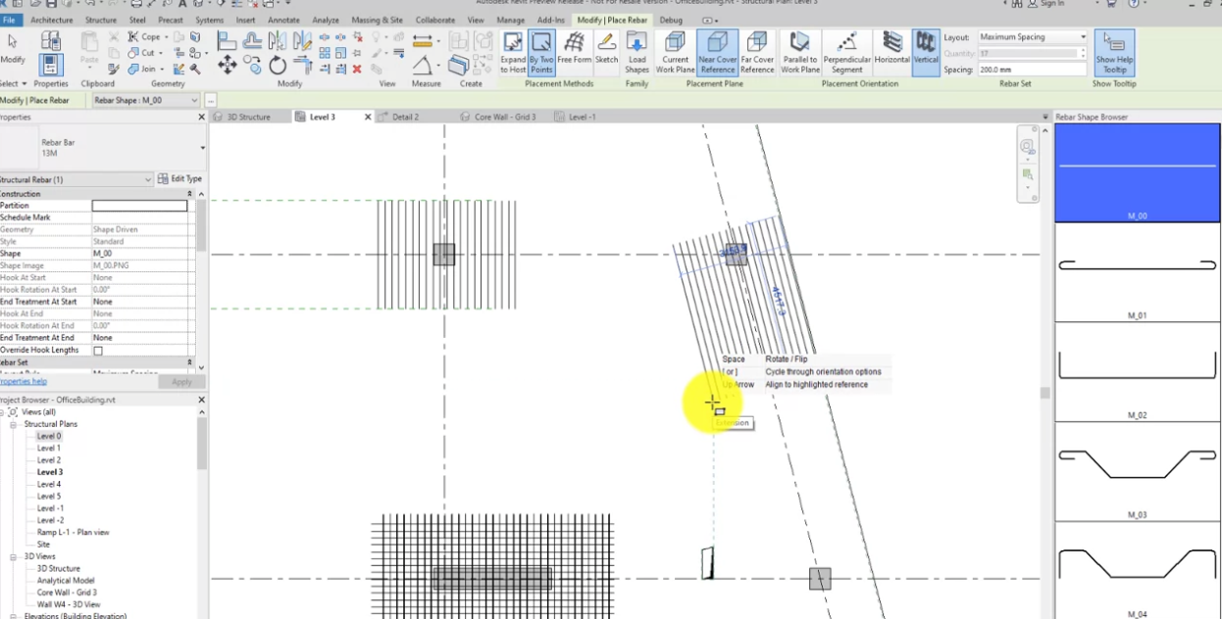Open the Properties palette button in ribbon
The image size is (1222, 619).
[51, 66]
